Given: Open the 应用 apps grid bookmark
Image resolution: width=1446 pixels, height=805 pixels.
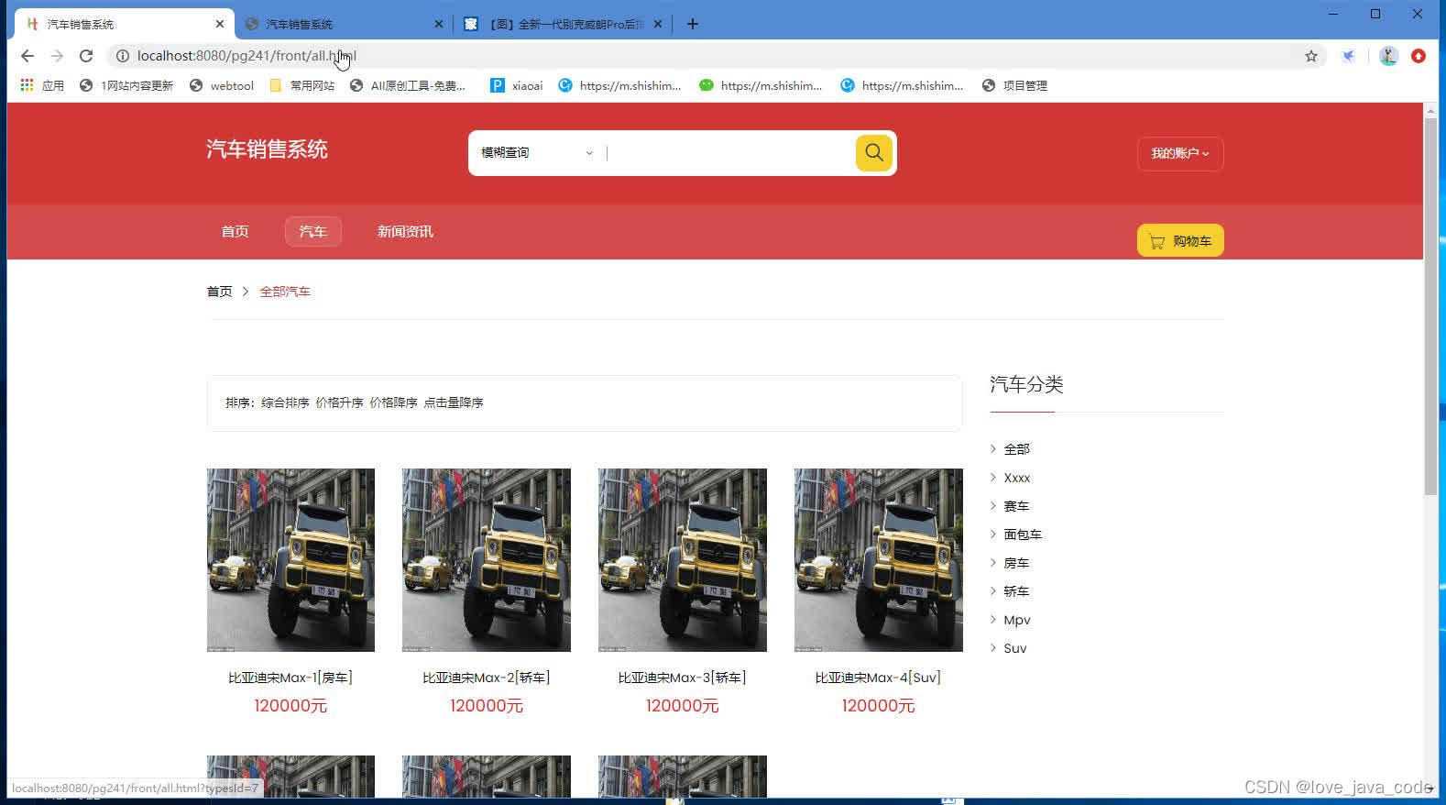Looking at the screenshot, I should point(42,85).
